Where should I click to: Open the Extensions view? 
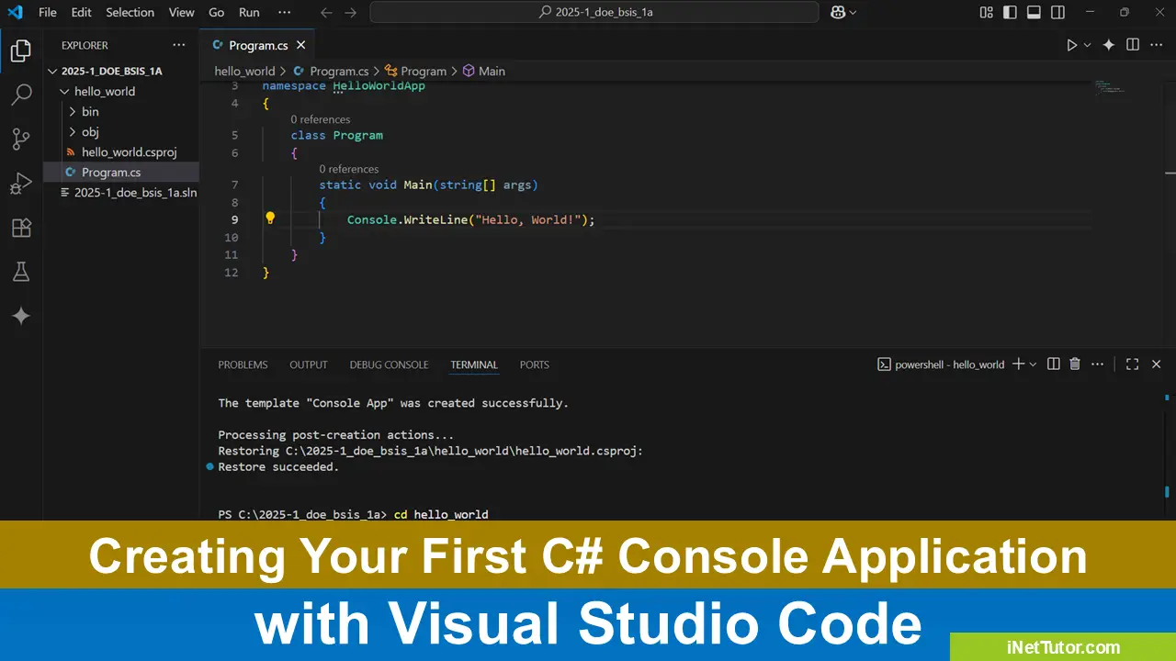[21, 228]
